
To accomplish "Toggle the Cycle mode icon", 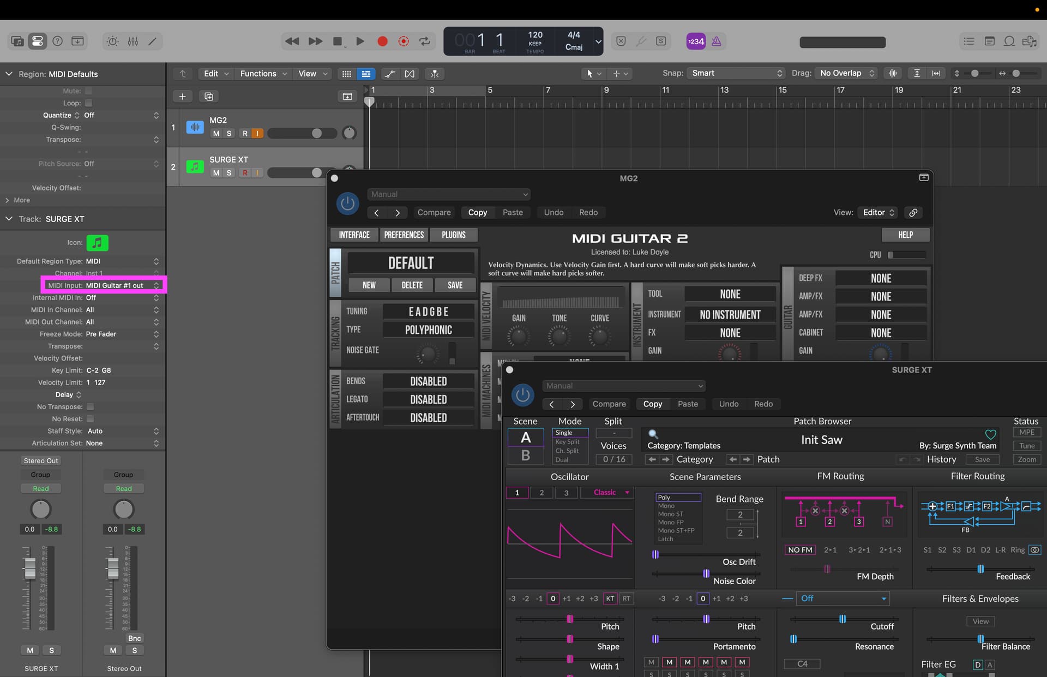I will coord(424,41).
